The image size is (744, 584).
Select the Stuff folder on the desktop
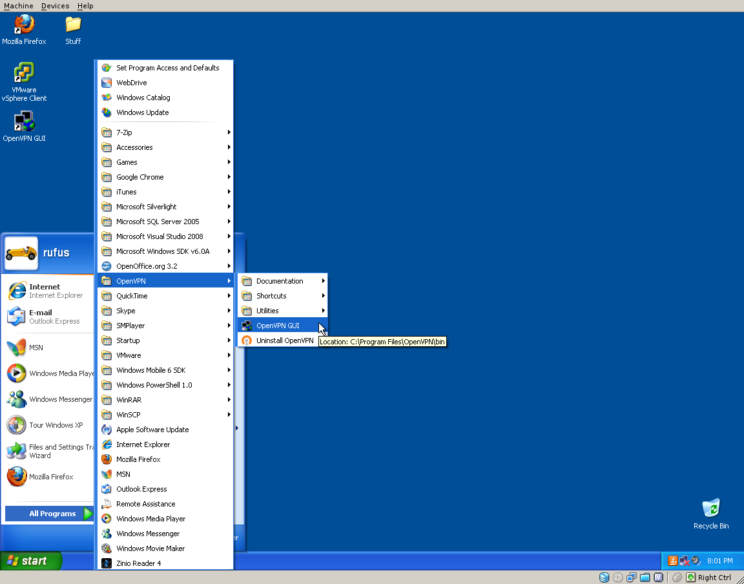point(73,30)
